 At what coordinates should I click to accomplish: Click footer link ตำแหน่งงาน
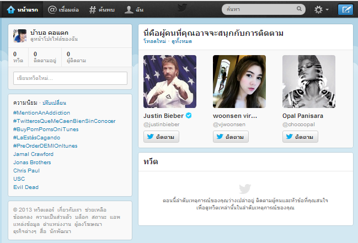57,224
